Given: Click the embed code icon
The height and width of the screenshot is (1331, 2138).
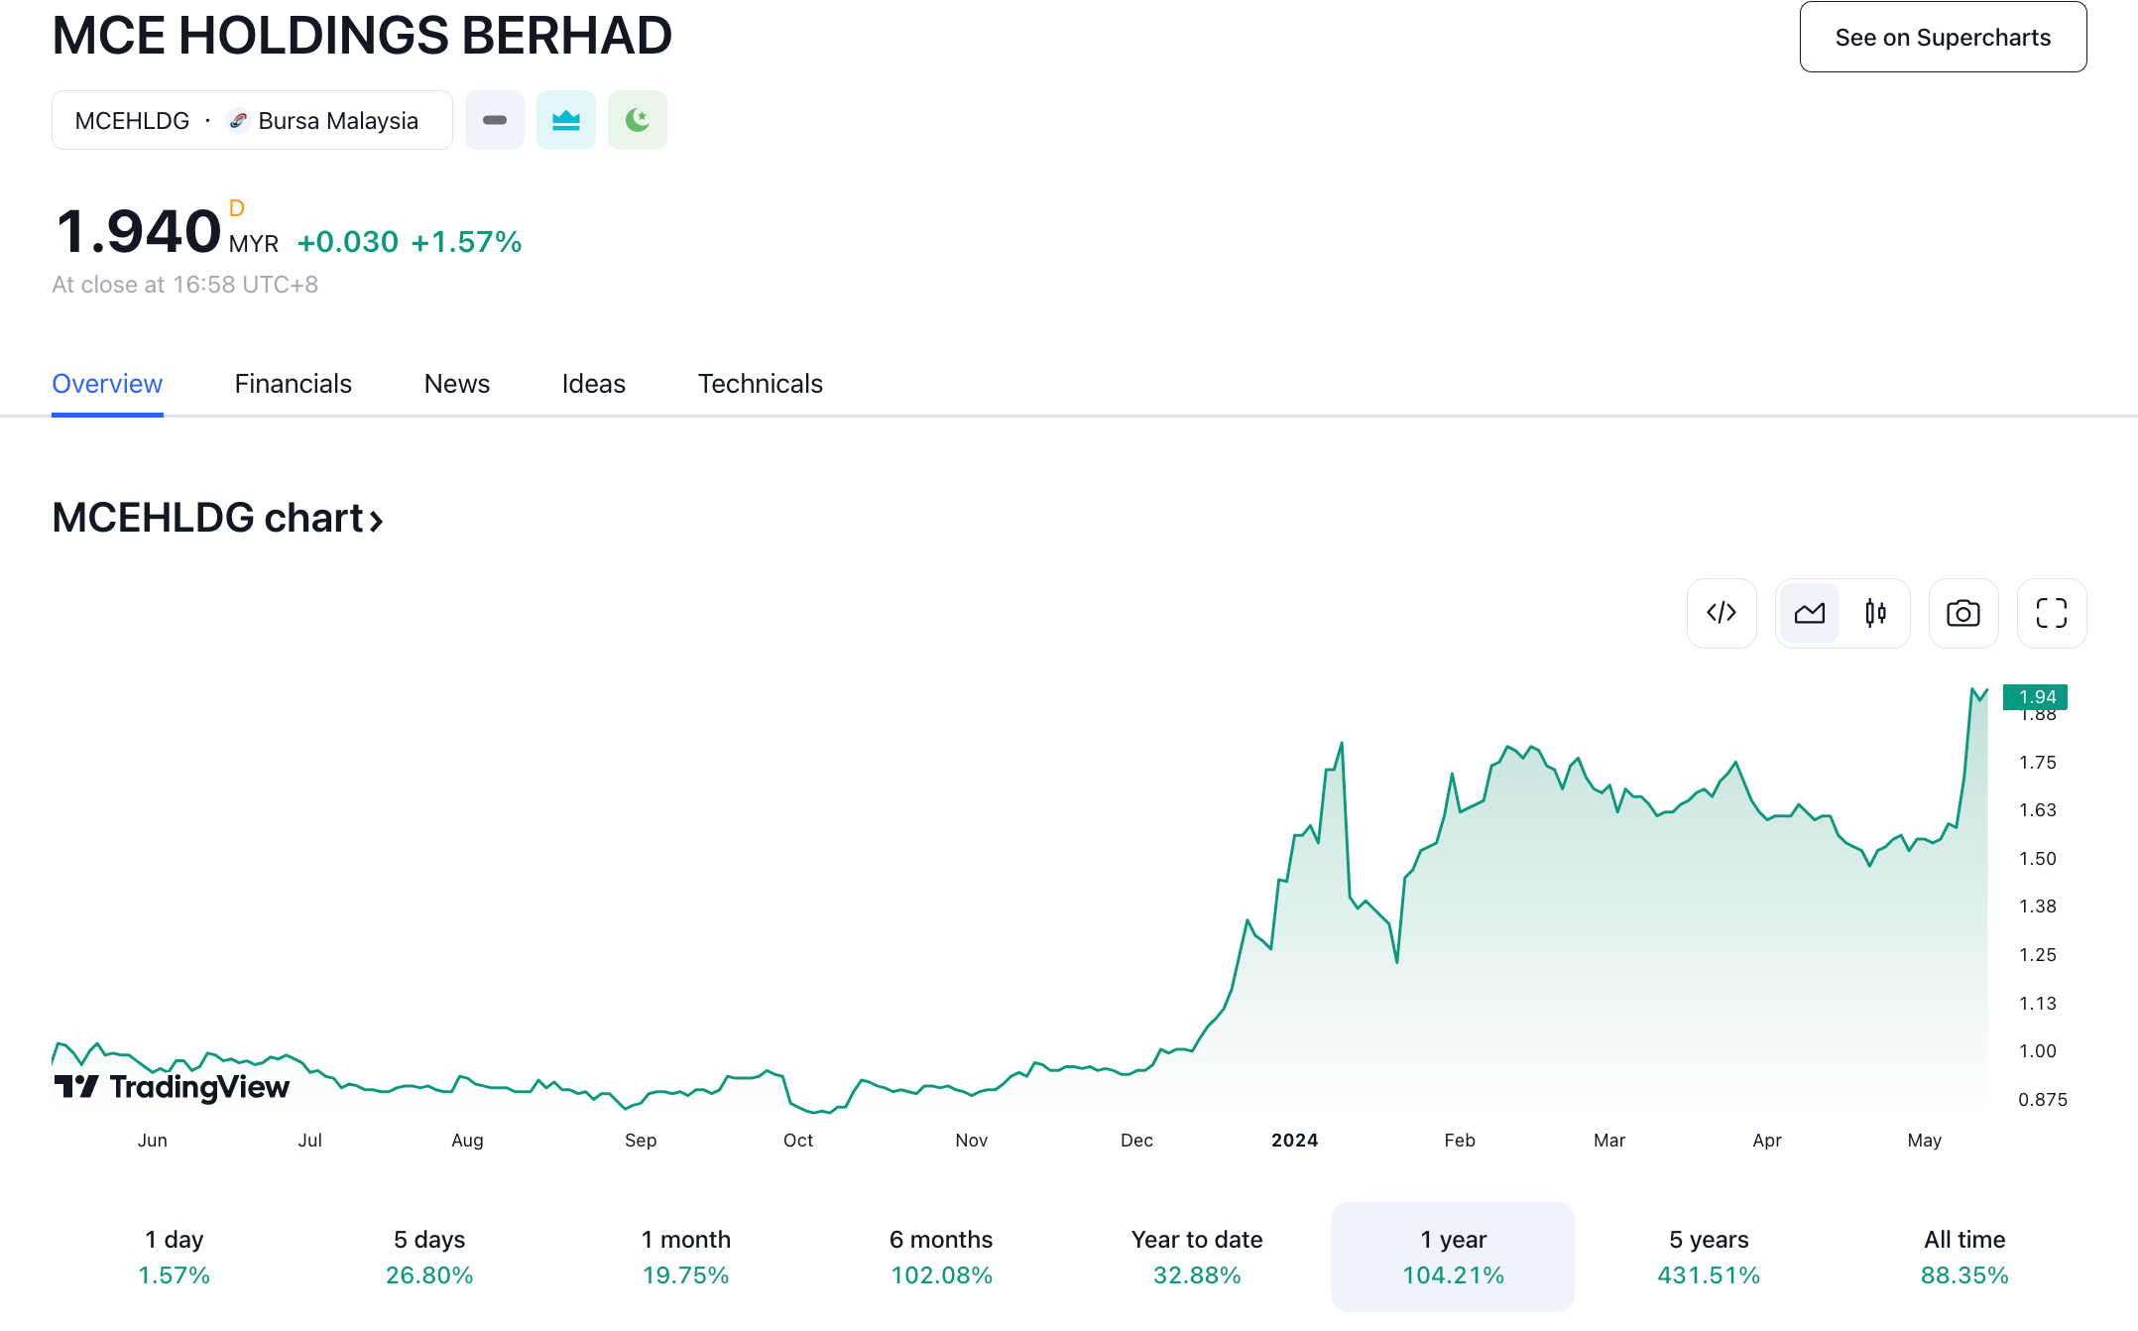Looking at the screenshot, I should point(1722,613).
